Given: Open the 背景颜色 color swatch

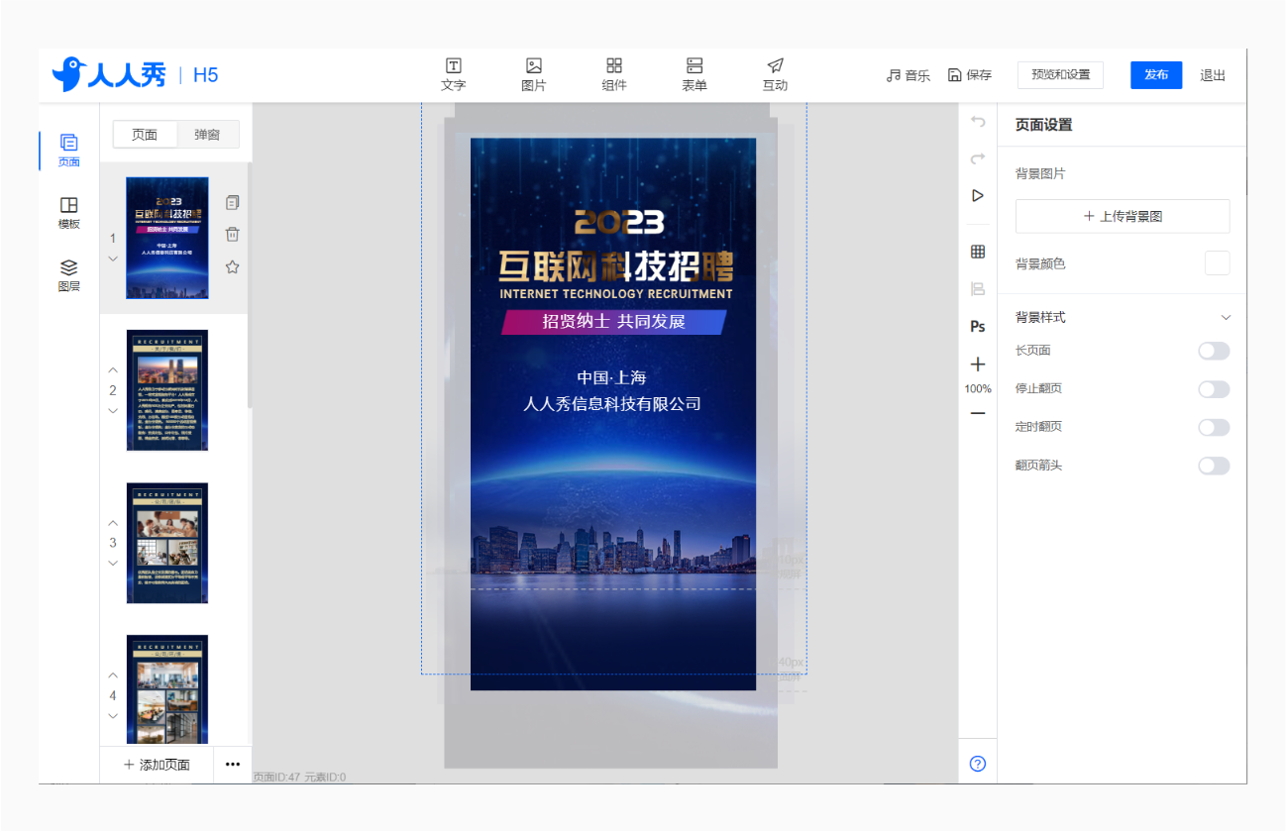Looking at the screenshot, I should pos(1218,262).
